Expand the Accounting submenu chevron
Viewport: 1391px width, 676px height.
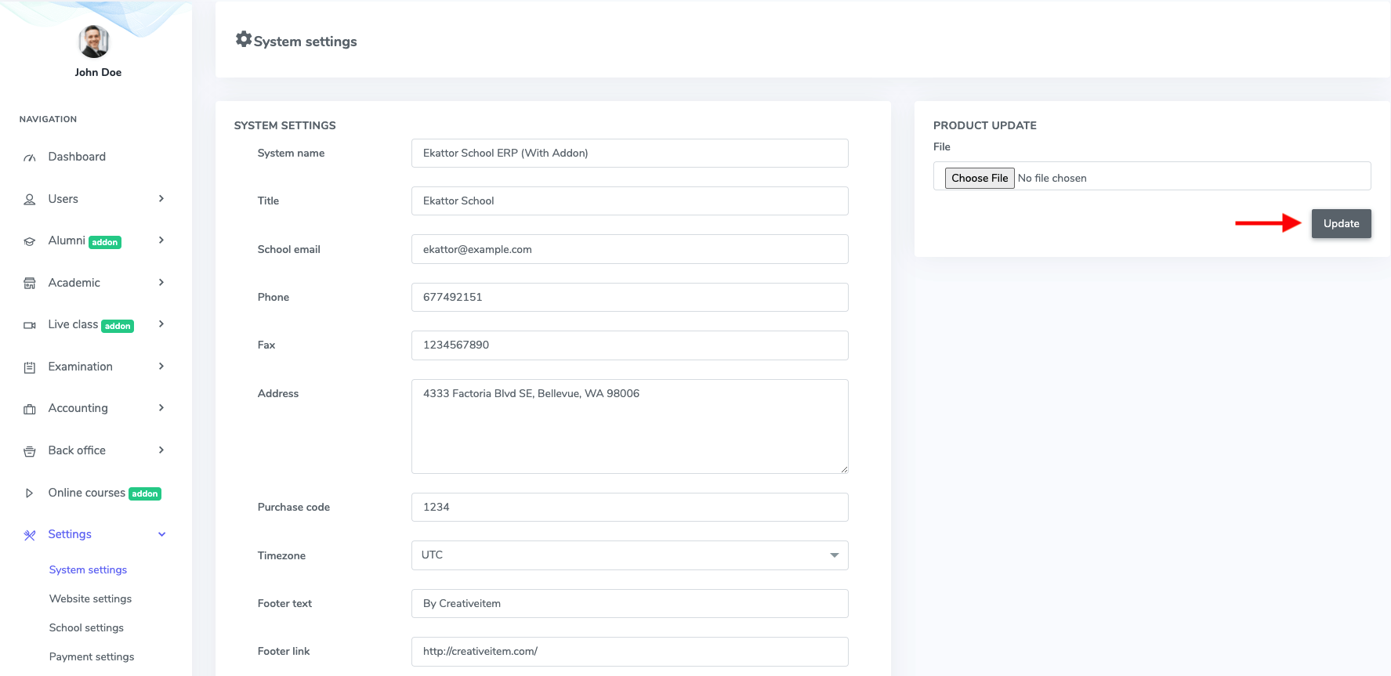[x=161, y=408]
